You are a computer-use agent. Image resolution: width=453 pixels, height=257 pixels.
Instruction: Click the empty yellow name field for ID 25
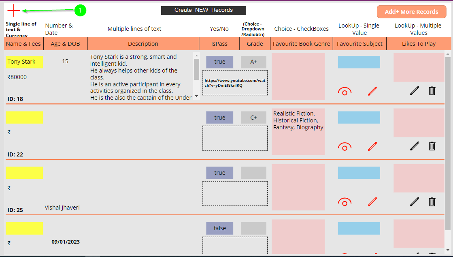coord(24,173)
